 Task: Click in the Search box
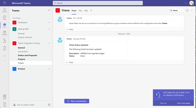[x=98, y=3]
